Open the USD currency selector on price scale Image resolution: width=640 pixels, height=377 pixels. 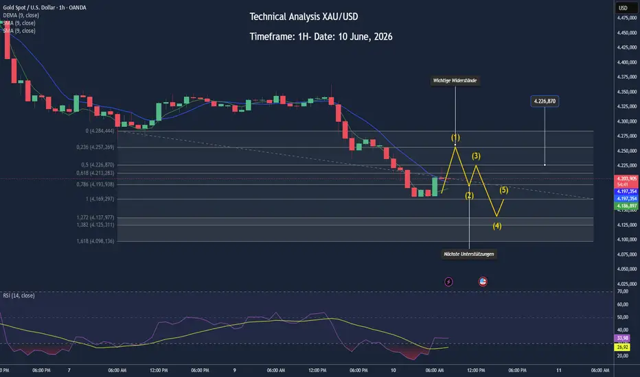(x=626, y=8)
